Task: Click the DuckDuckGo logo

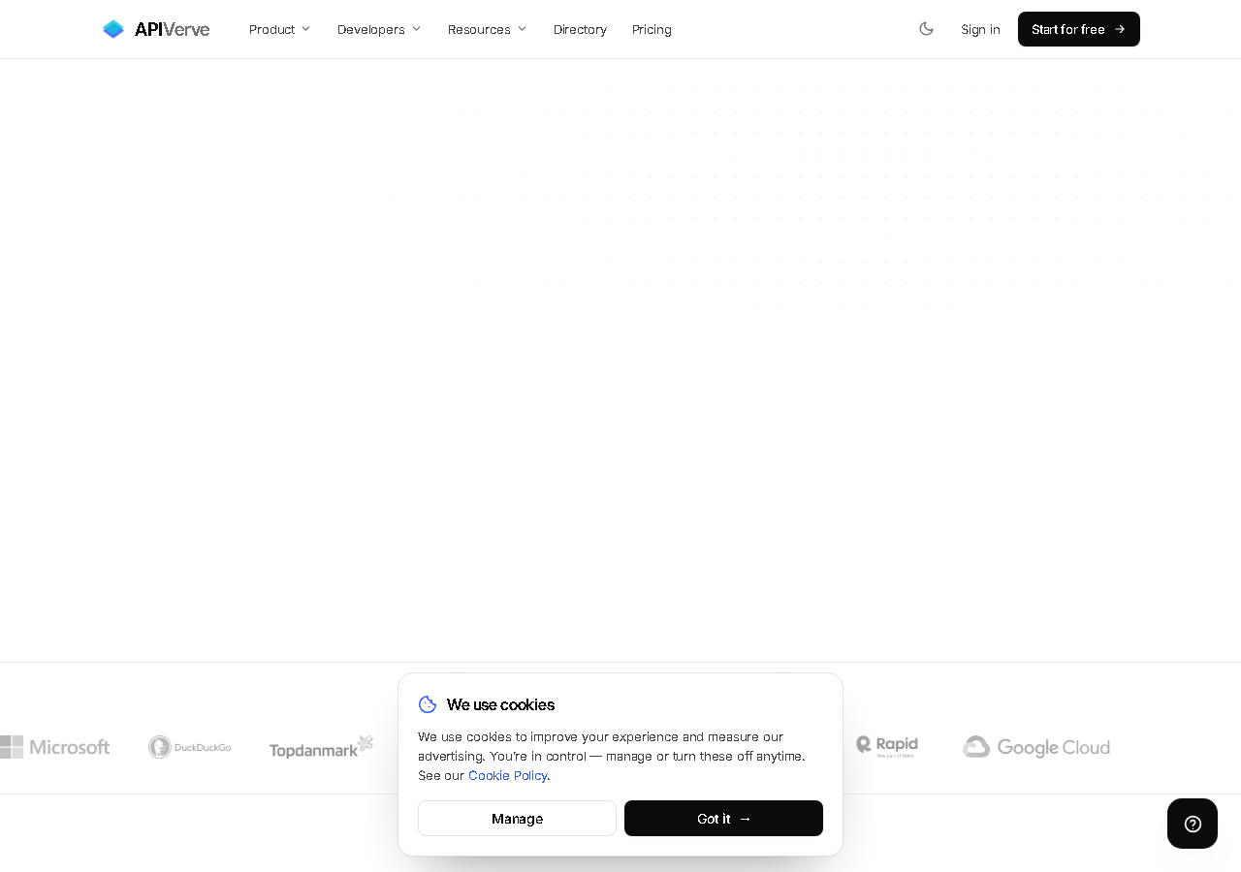Action: coord(190,747)
